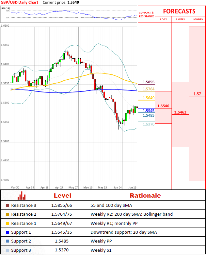Select the Support 3 light blue swatch
This screenshot has height=255, width=206.
(8, 250)
